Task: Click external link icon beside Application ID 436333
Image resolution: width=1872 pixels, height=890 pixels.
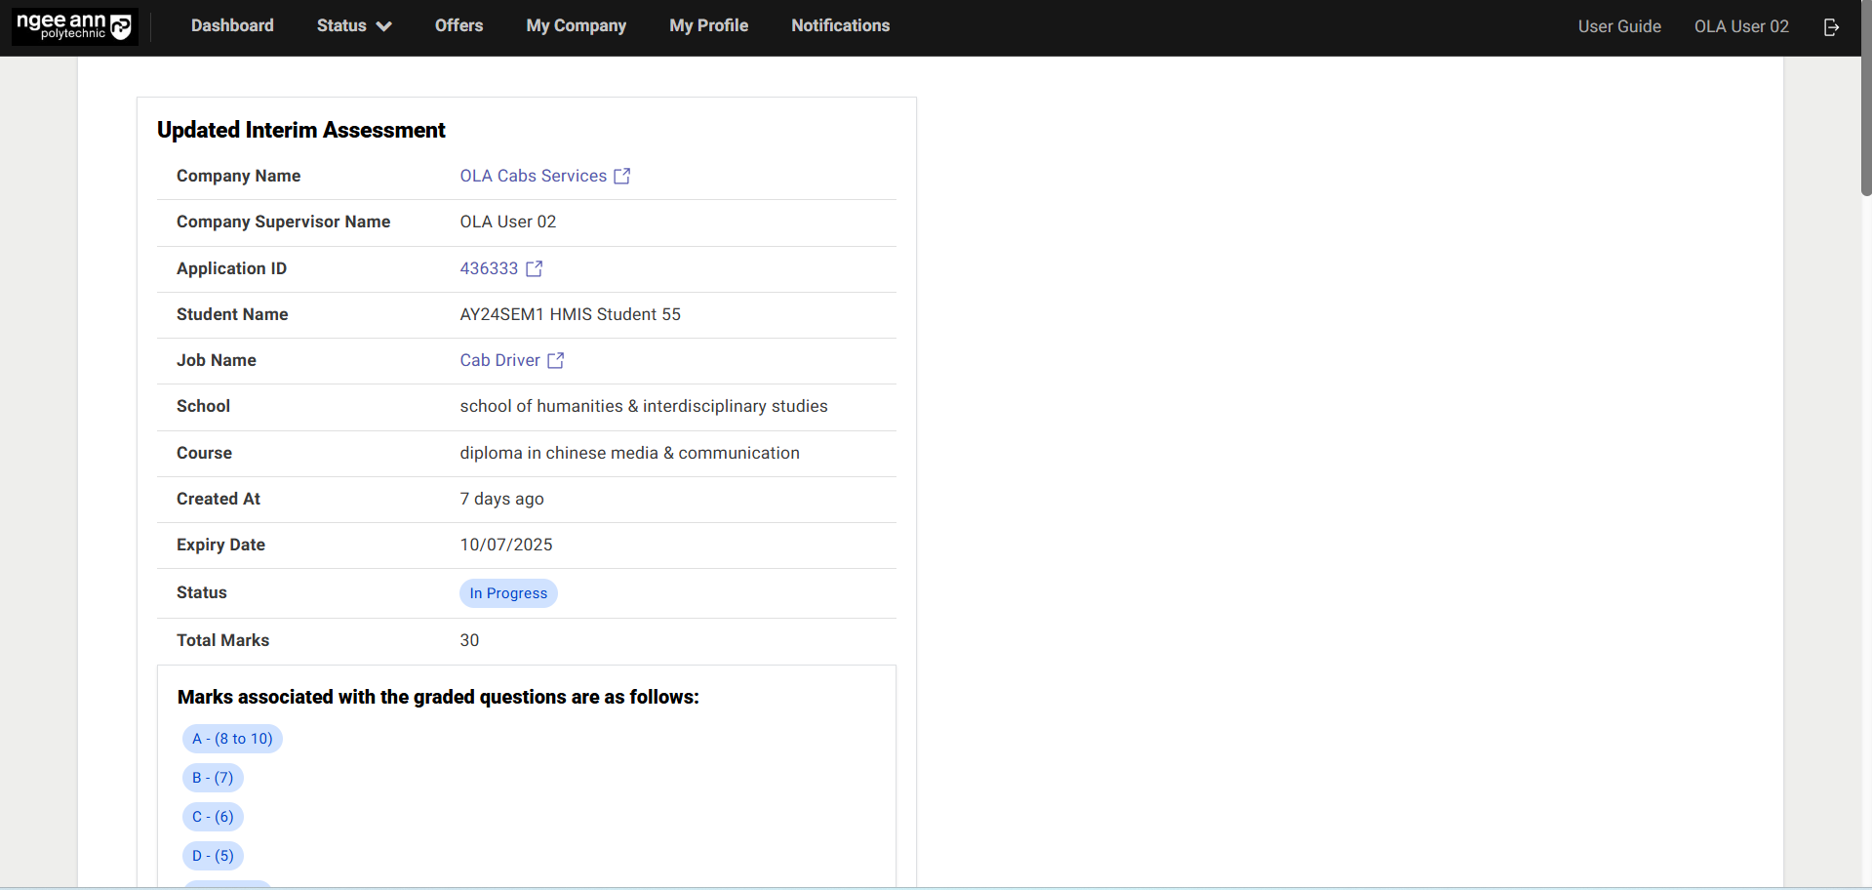Action: point(533,268)
